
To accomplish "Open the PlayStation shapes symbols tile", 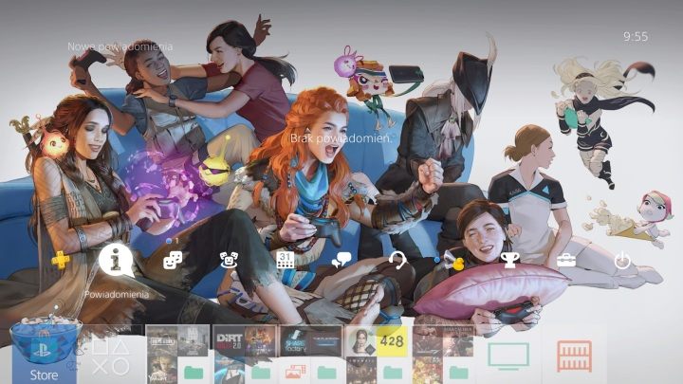I will [110, 356].
